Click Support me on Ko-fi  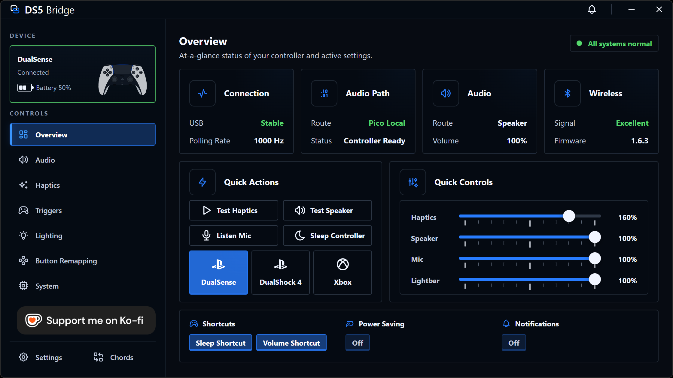pos(86,320)
